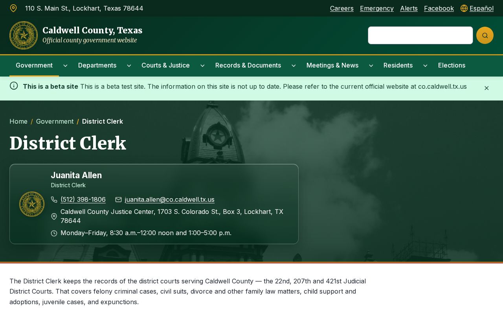Click the map pin icon beside Justice Center address
The image size is (503, 314).
pos(54,216)
